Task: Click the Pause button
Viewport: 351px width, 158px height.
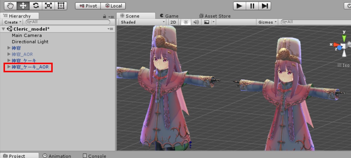Action: [x=252, y=6]
